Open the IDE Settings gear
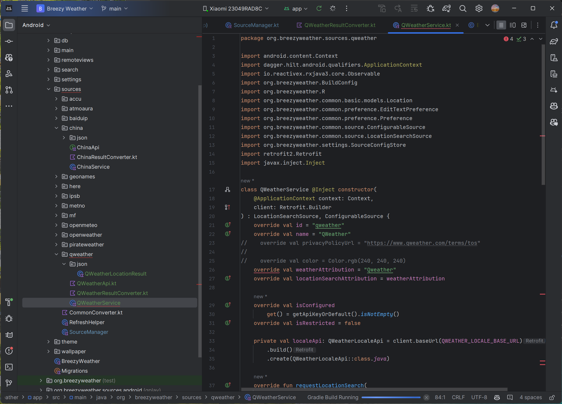Viewport: 562px width, 404px height. [x=479, y=8]
